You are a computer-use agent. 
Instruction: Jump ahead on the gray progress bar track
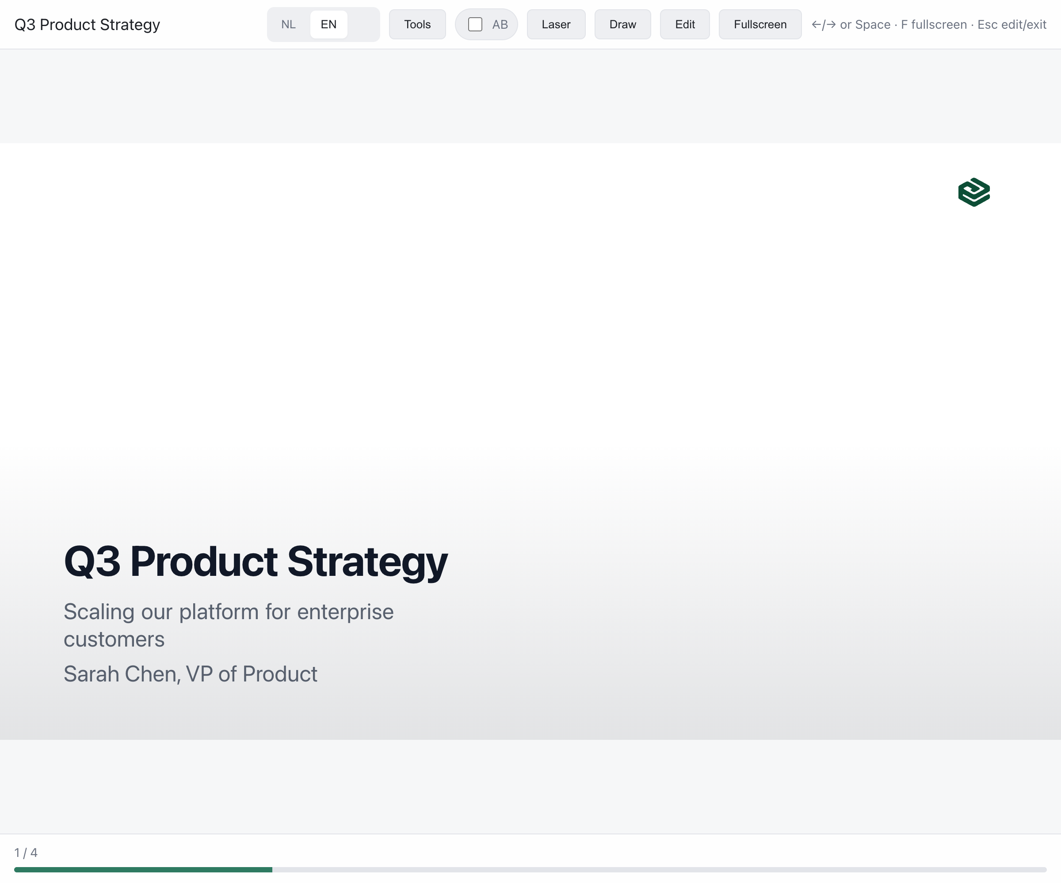tap(659, 870)
